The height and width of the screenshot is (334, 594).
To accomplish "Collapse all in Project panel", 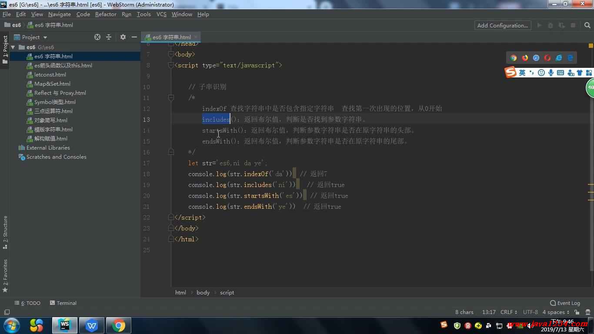I will (x=109, y=37).
